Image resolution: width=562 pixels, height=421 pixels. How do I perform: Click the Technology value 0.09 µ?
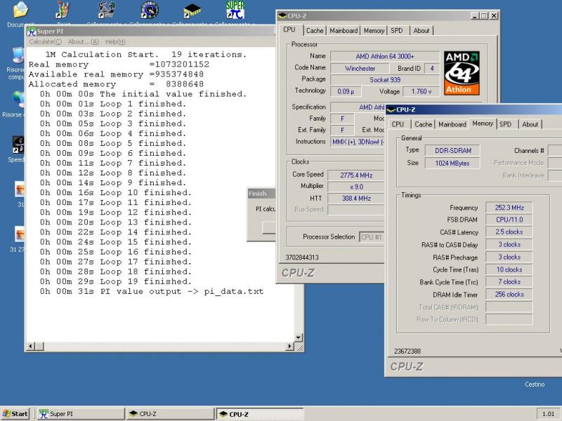(346, 92)
